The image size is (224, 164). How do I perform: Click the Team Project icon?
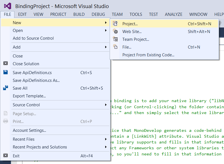click(x=115, y=39)
